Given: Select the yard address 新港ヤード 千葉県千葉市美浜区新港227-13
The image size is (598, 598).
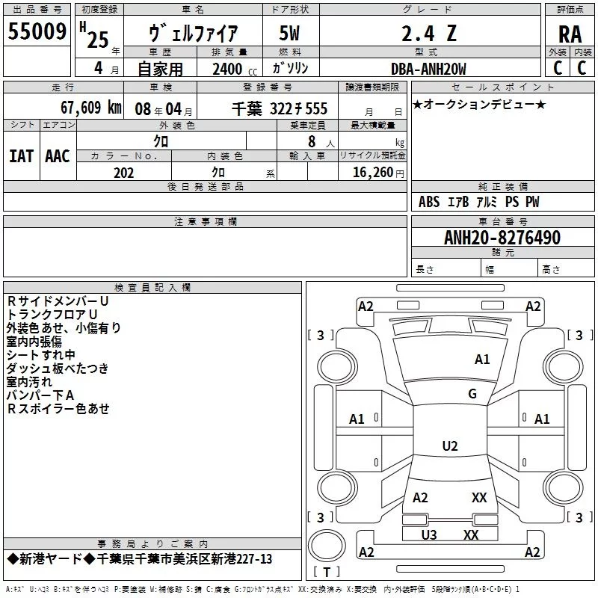Looking at the screenshot, I should point(140,559).
